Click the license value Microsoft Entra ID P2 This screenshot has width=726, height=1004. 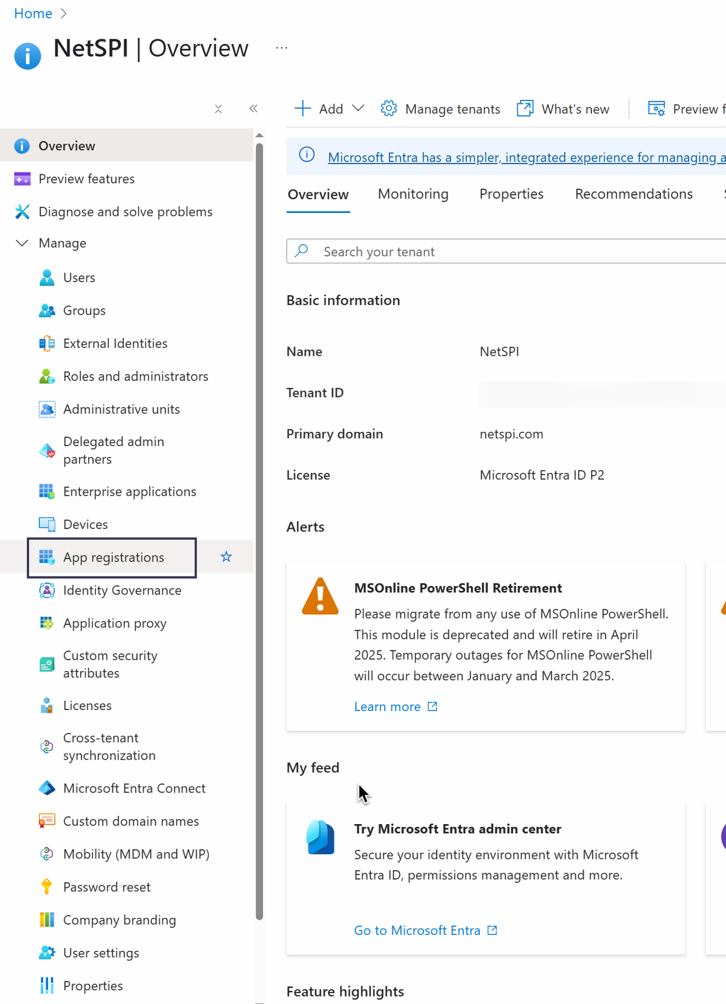tap(542, 475)
